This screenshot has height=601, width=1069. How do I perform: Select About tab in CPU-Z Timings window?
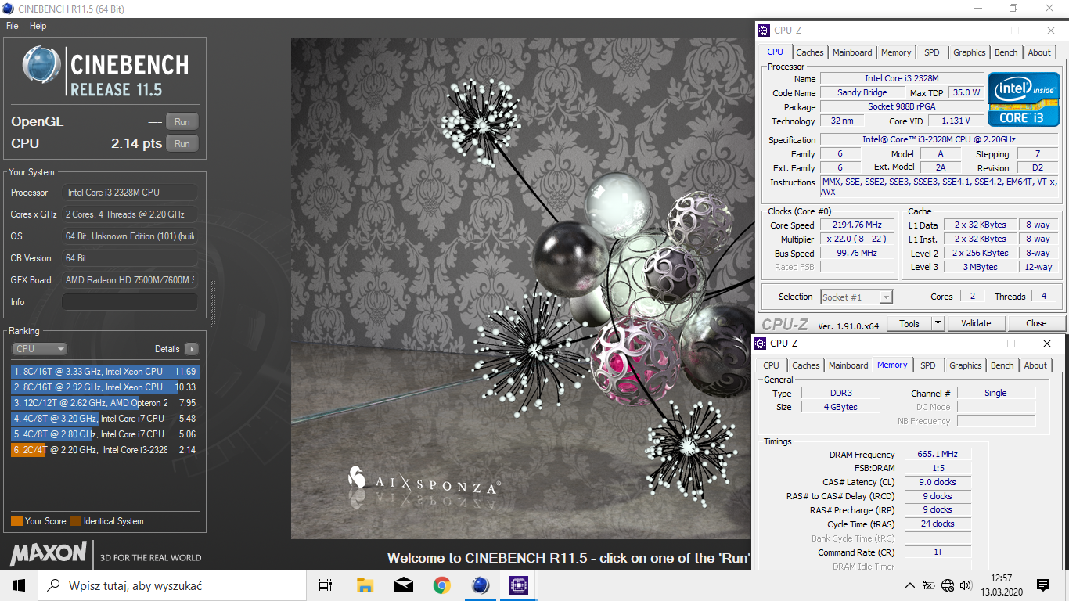(1035, 365)
